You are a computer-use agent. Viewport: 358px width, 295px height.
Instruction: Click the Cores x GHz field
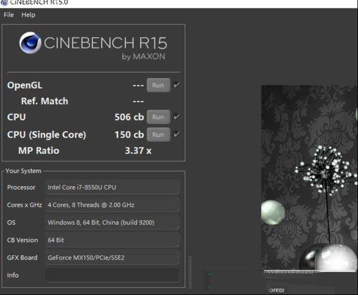(x=112, y=204)
